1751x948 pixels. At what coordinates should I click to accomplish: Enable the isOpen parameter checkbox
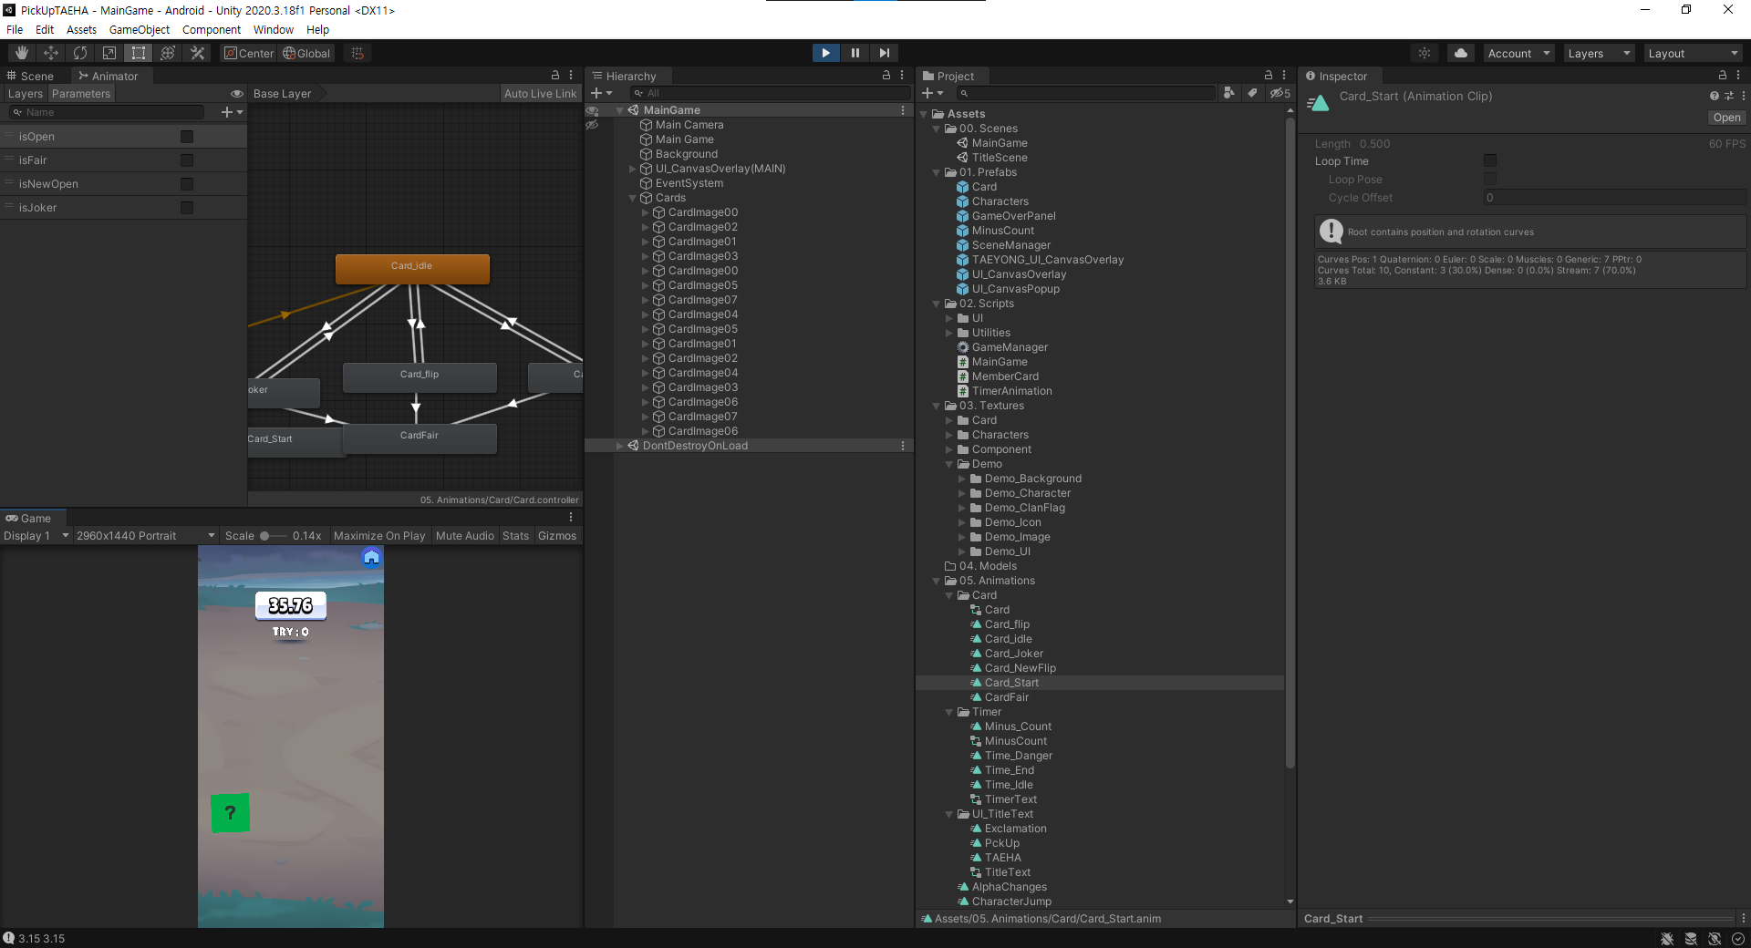(187, 137)
